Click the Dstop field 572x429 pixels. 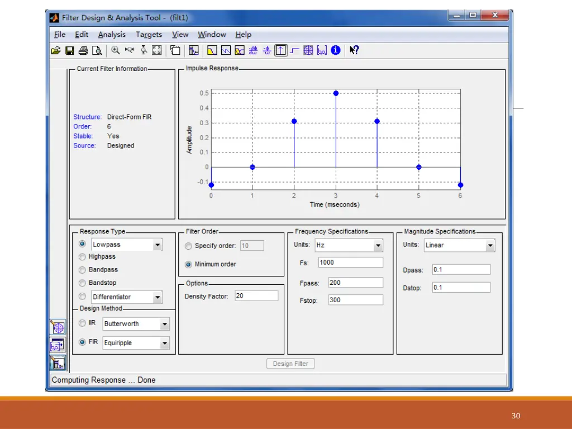461,288
